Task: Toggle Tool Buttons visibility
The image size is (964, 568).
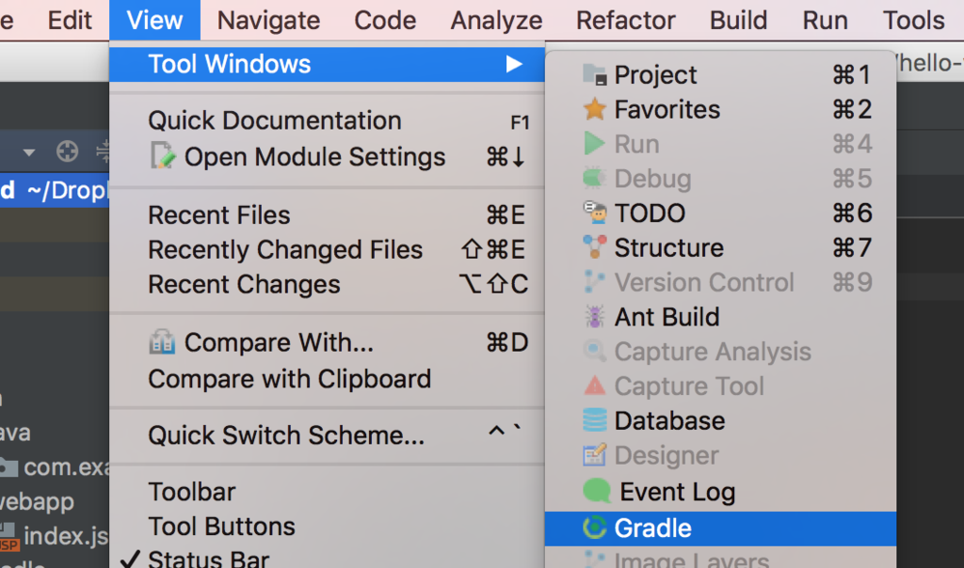Action: pyautogui.click(x=327, y=527)
